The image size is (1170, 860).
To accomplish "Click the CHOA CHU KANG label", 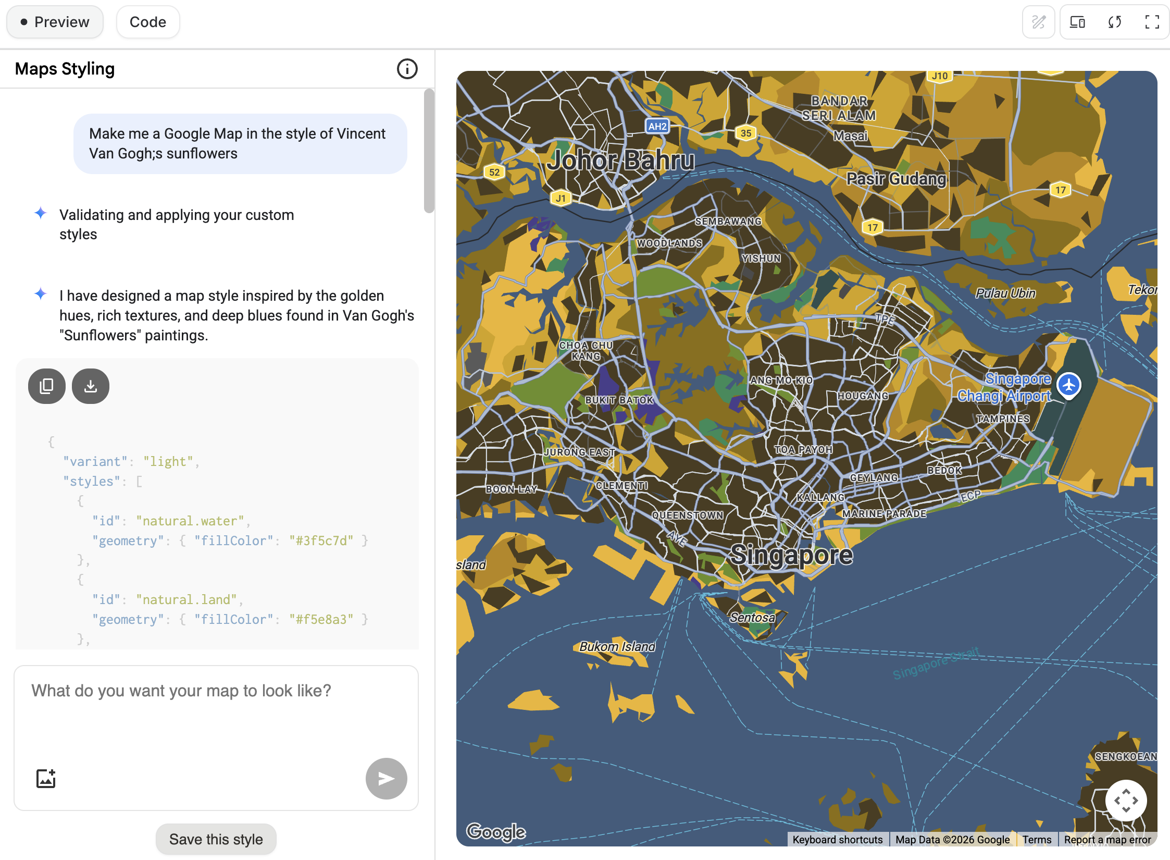I will [x=586, y=351].
